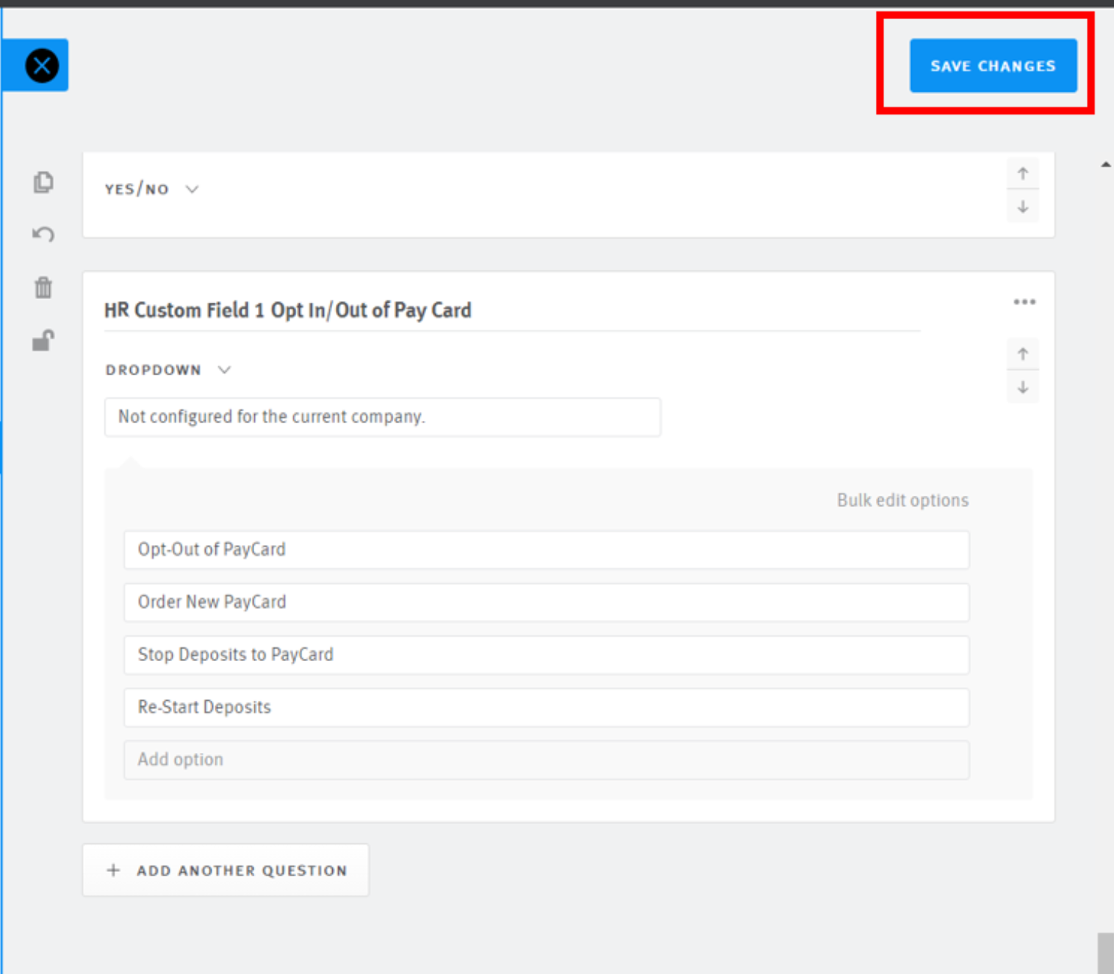The width and height of the screenshot is (1114, 974).
Task: Click the Opt-Out of PayCard option field
Action: [546, 549]
